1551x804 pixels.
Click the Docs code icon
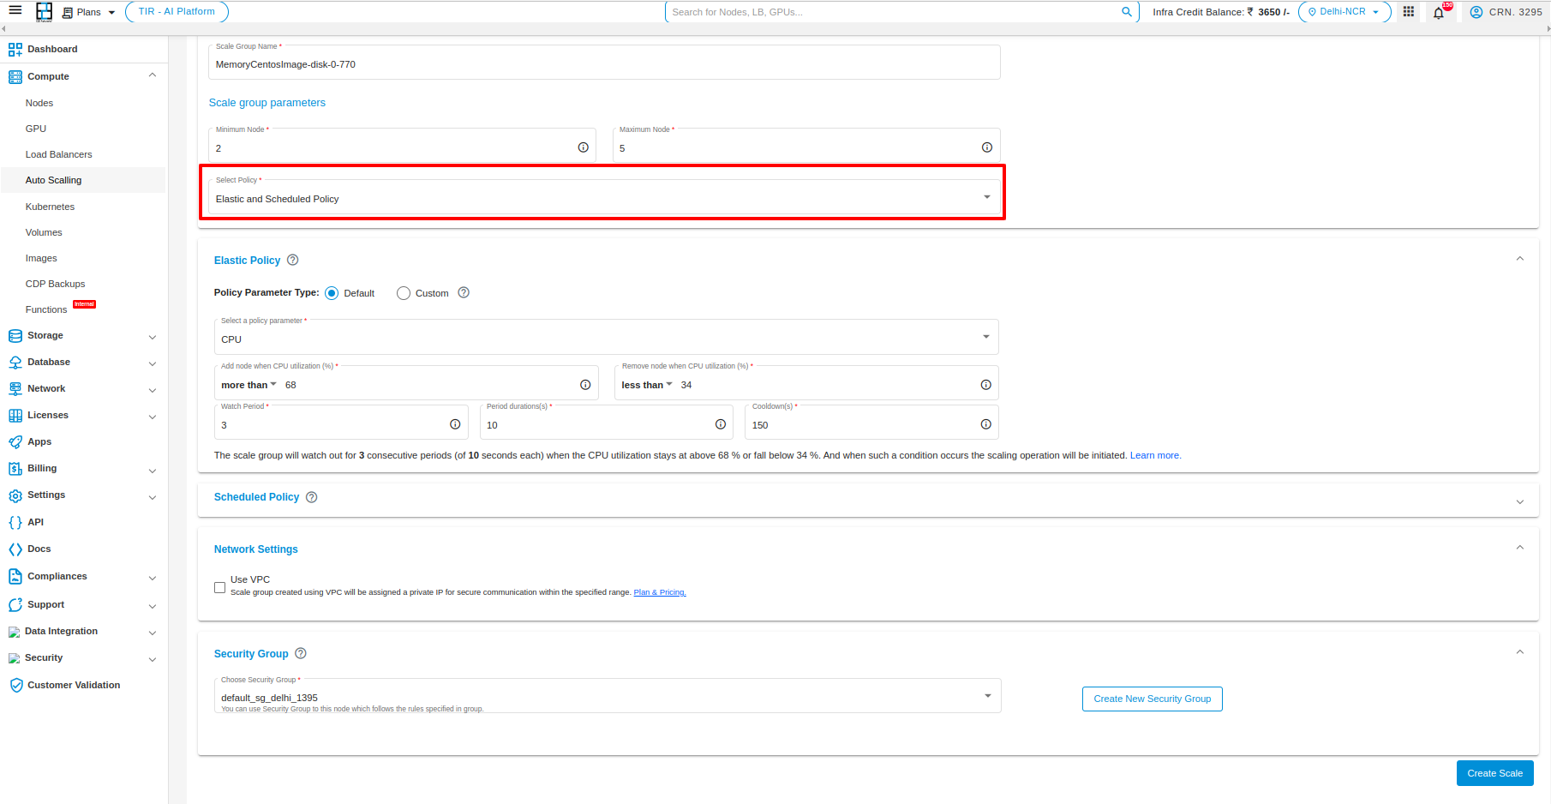[x=15, y=549]
